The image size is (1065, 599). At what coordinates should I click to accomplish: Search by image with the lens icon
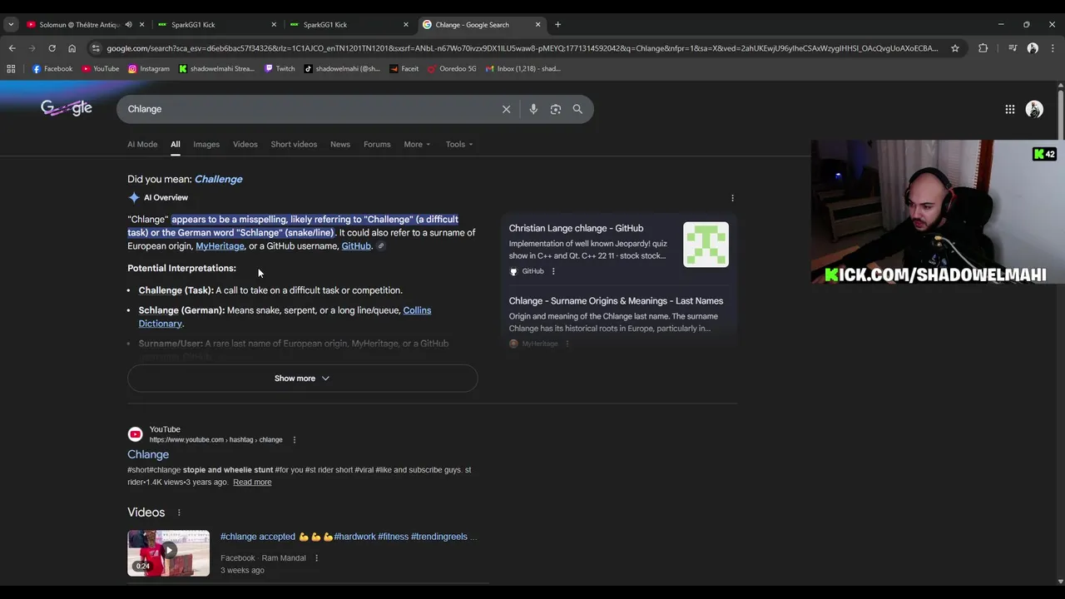point(556,109)
